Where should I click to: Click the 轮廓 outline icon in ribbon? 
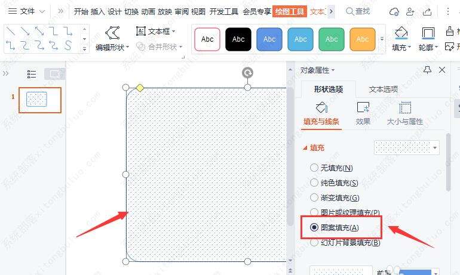point(428,33)
